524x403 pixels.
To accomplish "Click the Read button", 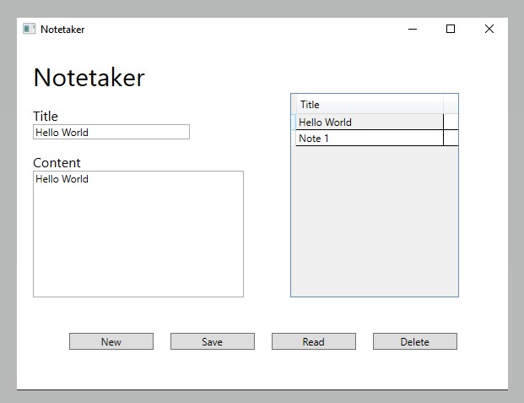I will 313,341.
